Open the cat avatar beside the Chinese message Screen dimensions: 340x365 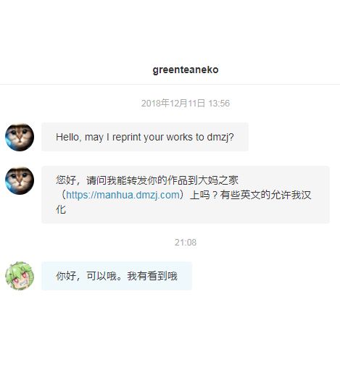click(x=20, y=180)
